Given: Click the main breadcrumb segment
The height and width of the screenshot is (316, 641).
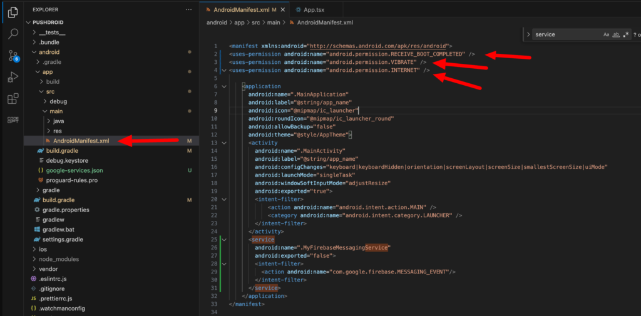Looking at the screenshot, I should pos(274,23).
